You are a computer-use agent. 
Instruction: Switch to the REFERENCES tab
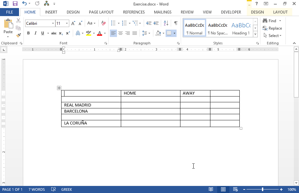134,12
